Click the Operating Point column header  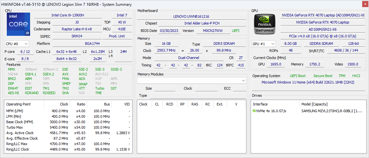[x=18, y=104]
